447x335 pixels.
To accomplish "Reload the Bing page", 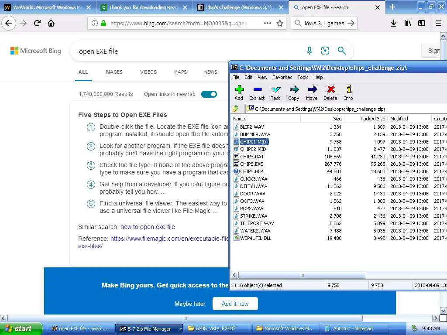I will pyautogui.click(x=37, y=23).
